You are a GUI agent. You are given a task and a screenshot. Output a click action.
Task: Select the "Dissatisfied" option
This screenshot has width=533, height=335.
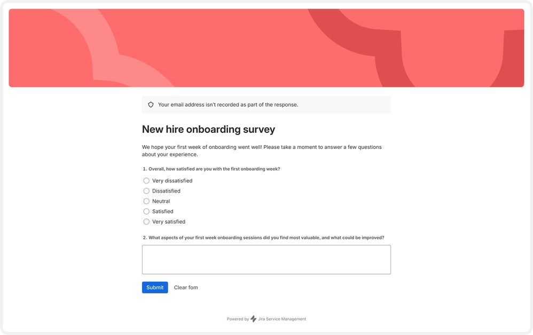click(x=146, y=191)
